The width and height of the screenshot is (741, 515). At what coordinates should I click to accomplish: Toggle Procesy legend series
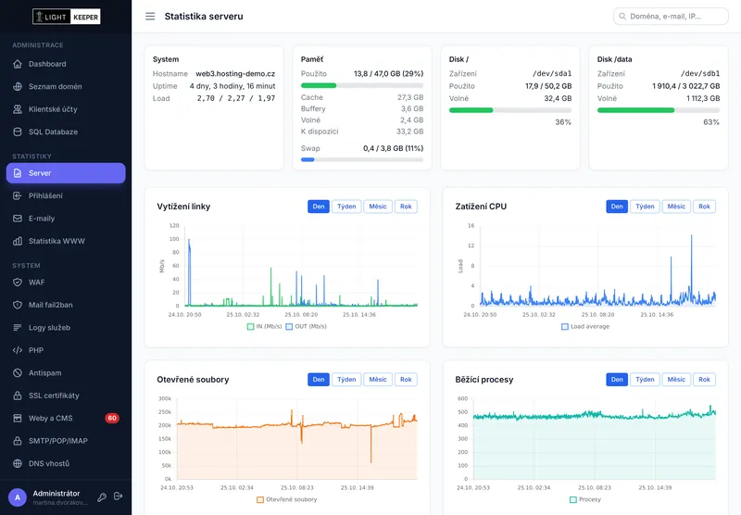point(585,499)
